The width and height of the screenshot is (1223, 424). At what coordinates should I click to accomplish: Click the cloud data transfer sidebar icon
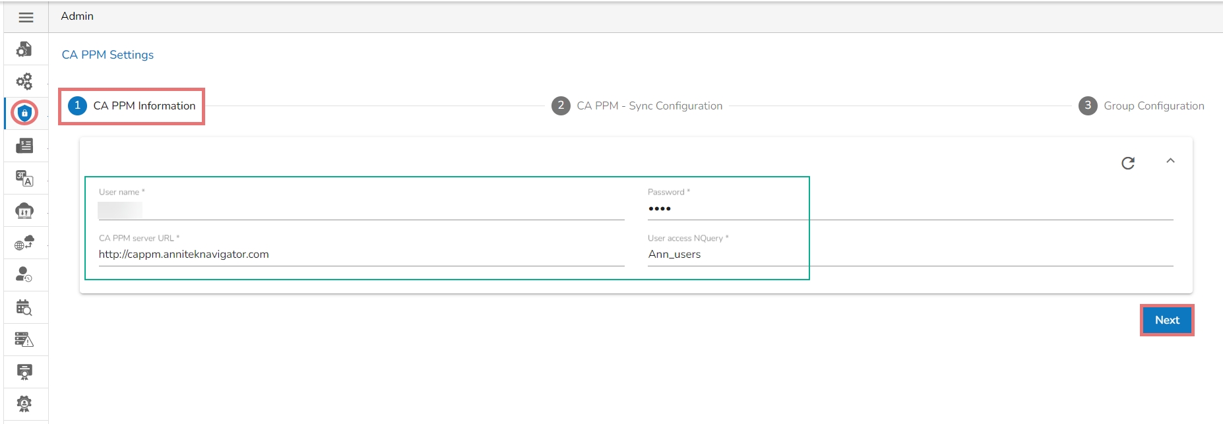24,210
